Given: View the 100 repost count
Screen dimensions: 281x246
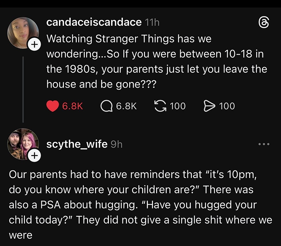Looking at the screenshot, I should coord(177,106).
